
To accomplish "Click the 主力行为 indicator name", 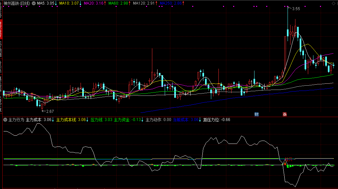I will 16,120.
